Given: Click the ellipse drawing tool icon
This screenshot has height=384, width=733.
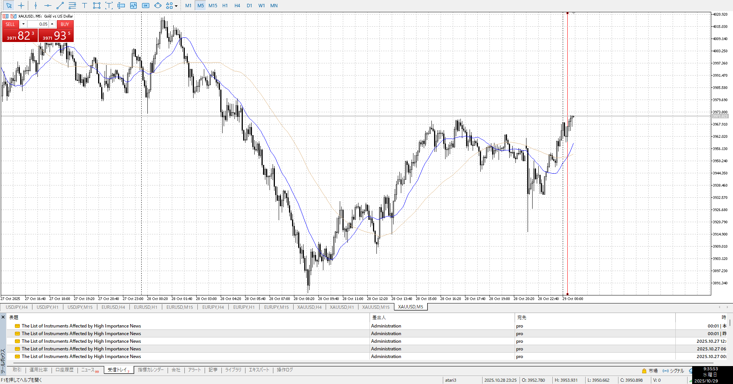Looking at the screenshot, I should (158, 5).
